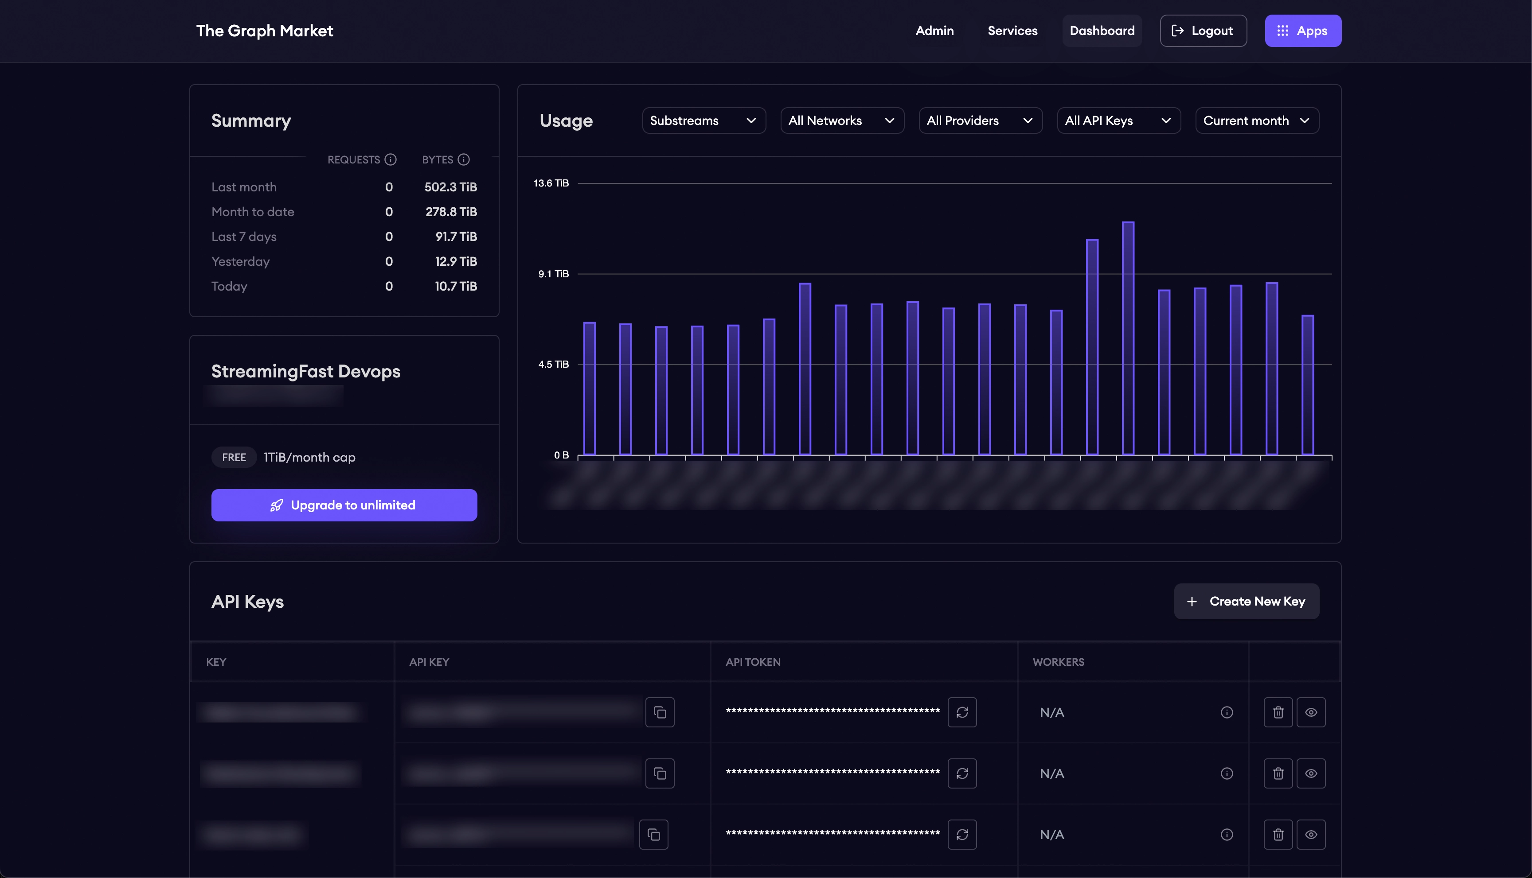Click the API KEY column header
This screenshot has height=878, width=1532.
click(429, 662)
